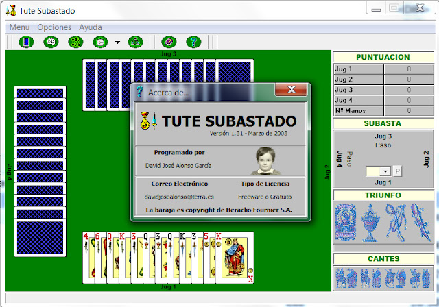Click Jug 3's 'Paso' bid text in Subasta
This screenshot has height=307, width=439.
[383, 145]
